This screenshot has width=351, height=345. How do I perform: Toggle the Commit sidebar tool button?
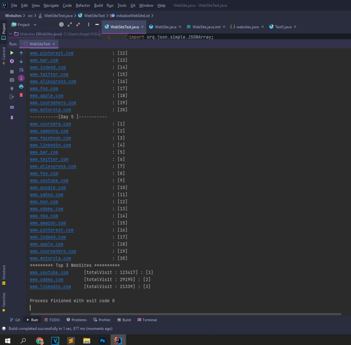pyautogui.click(x=3, y=56)
